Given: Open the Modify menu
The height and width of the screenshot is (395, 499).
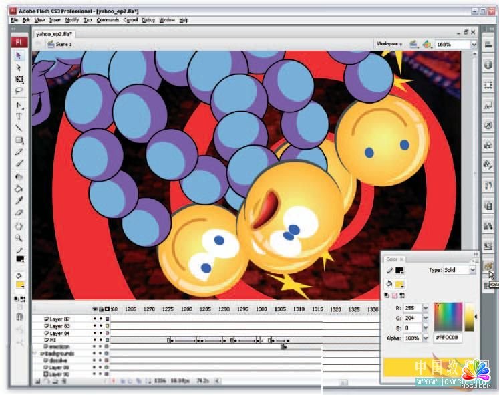Looking at the screenshot, I should (71, 20).
